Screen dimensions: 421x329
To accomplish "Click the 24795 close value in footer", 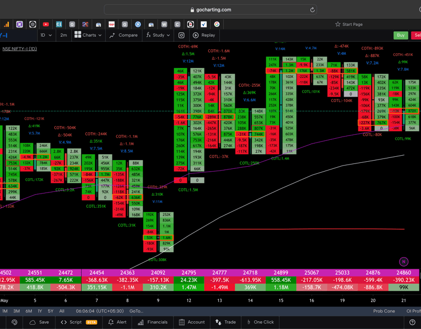I will click(189, 273).
